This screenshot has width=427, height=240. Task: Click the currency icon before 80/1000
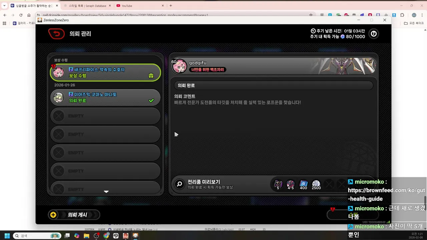[x=342, y=37]
